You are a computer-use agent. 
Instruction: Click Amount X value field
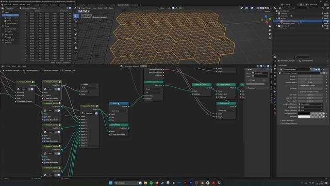[x=310, y=76]
